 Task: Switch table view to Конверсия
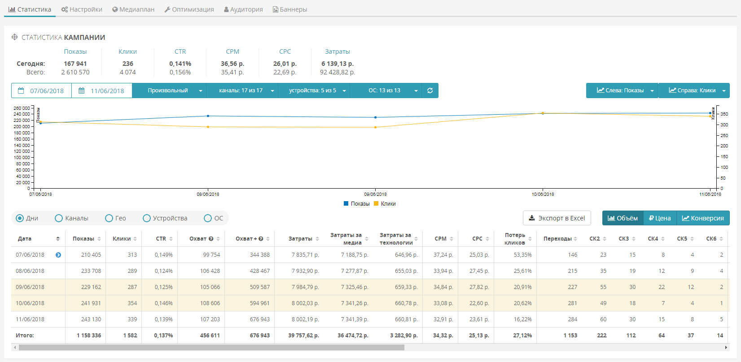(703, 218)
